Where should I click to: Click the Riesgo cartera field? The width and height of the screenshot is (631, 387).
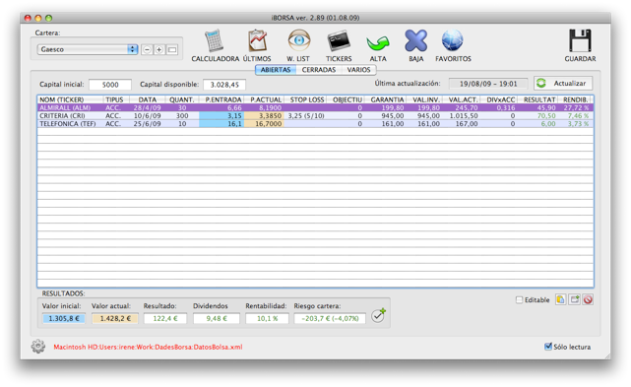click(x=330, y=318)
